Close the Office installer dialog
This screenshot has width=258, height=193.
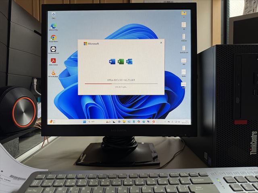tap(161, 42)
